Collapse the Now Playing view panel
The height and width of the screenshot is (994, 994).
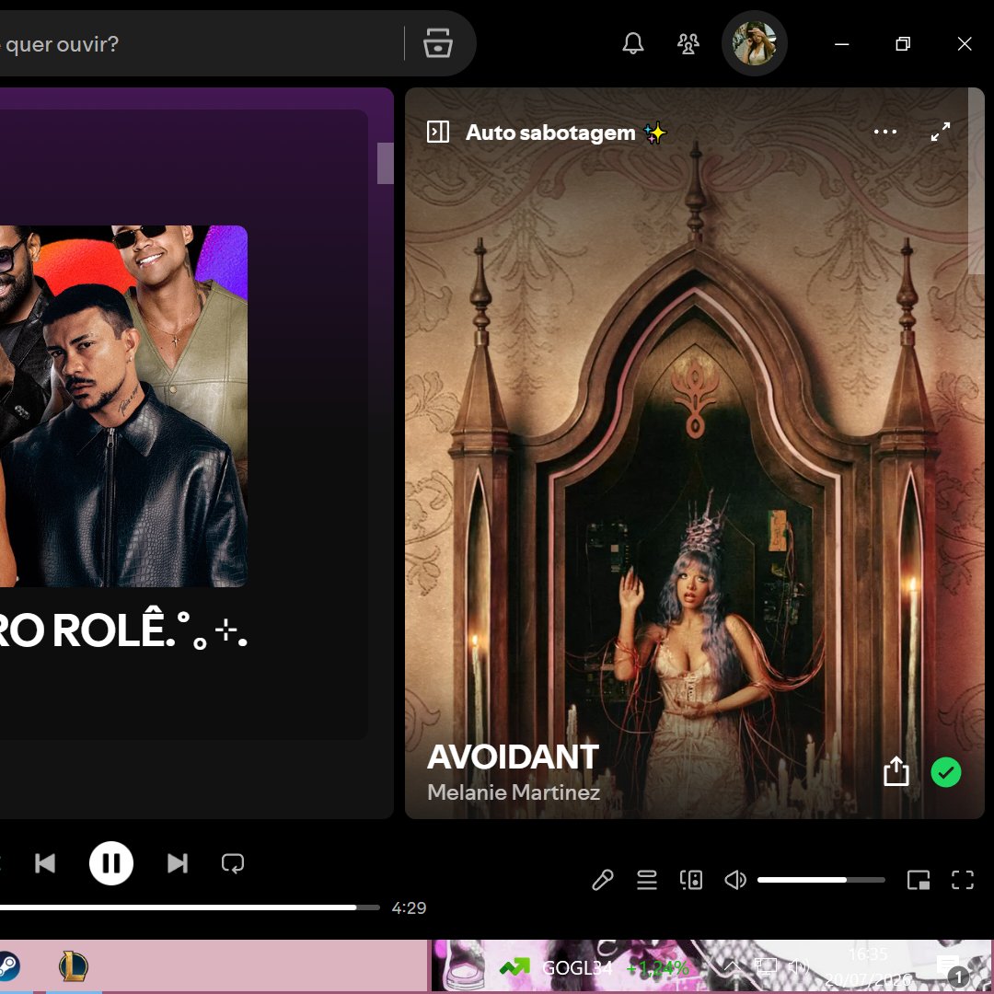point(437,132)
